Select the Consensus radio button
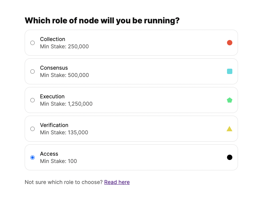This screenshot has width=254, height=201. tap(32, 71)
